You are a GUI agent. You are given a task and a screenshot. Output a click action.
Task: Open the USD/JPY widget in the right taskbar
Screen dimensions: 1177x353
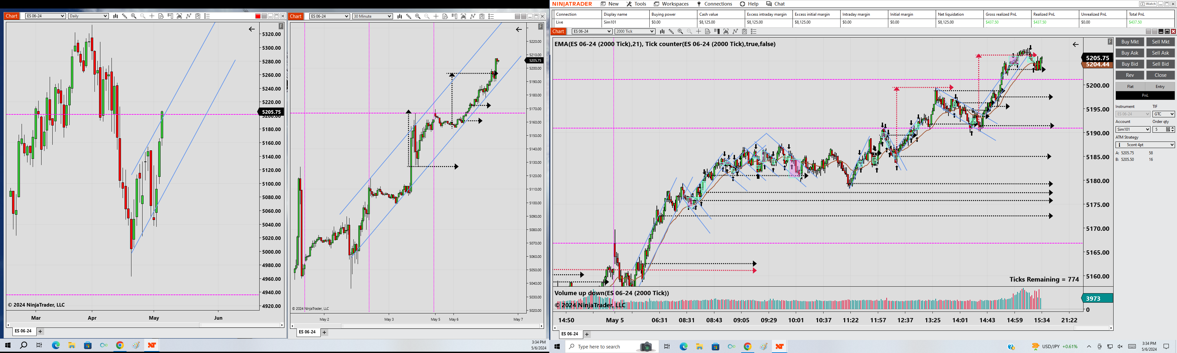click(x=1055, y=346)
